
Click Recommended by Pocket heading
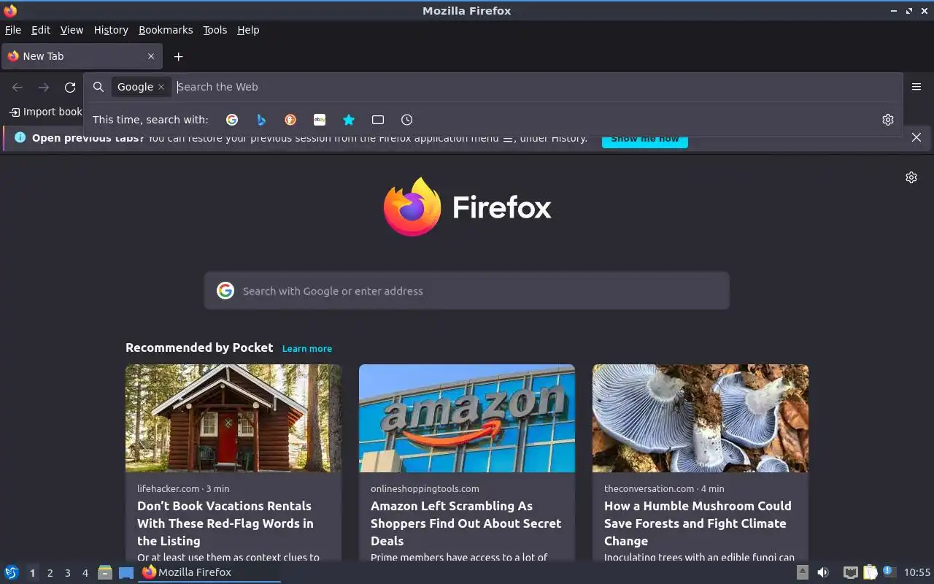(199, 347)
